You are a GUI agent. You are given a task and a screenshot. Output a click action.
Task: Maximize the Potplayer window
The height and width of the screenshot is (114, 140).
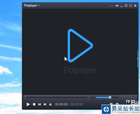pos(126,6)
